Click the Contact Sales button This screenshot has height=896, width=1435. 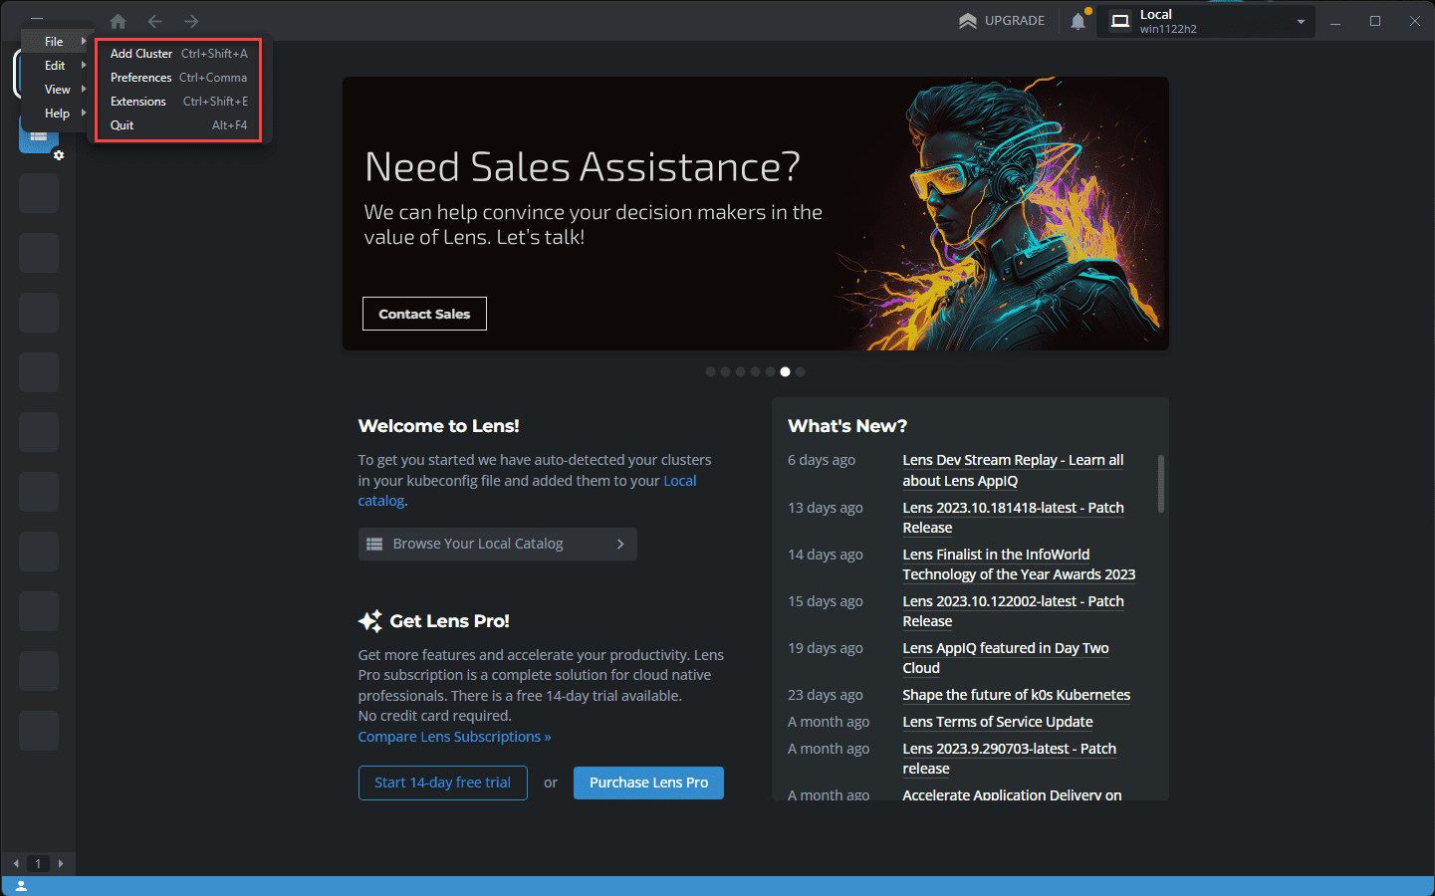424,314
